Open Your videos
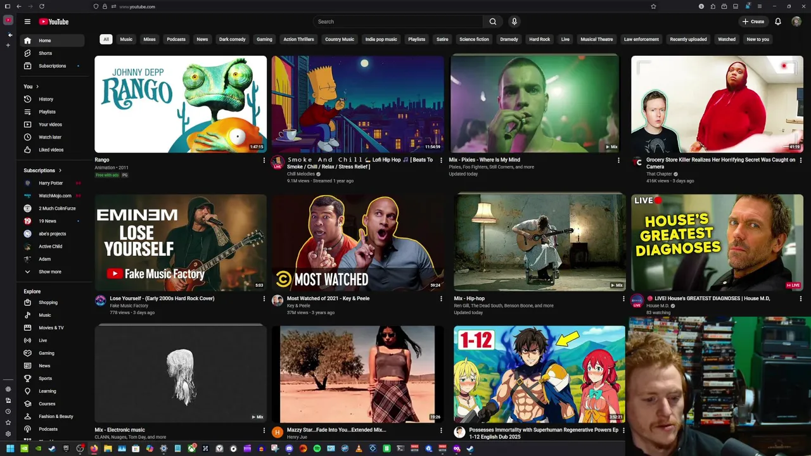This screenshot has height=456, width=811. click(51, 124)
